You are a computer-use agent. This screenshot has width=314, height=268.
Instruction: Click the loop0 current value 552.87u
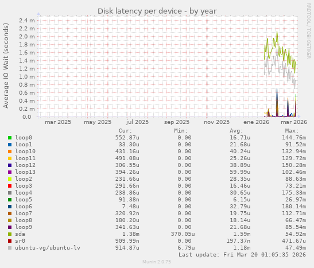127,138
